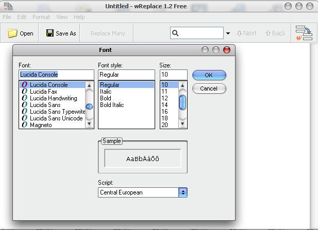This screenshot has height=230, width=318.
Task: Click the Font style input field
Action: (x=126, y=75)
